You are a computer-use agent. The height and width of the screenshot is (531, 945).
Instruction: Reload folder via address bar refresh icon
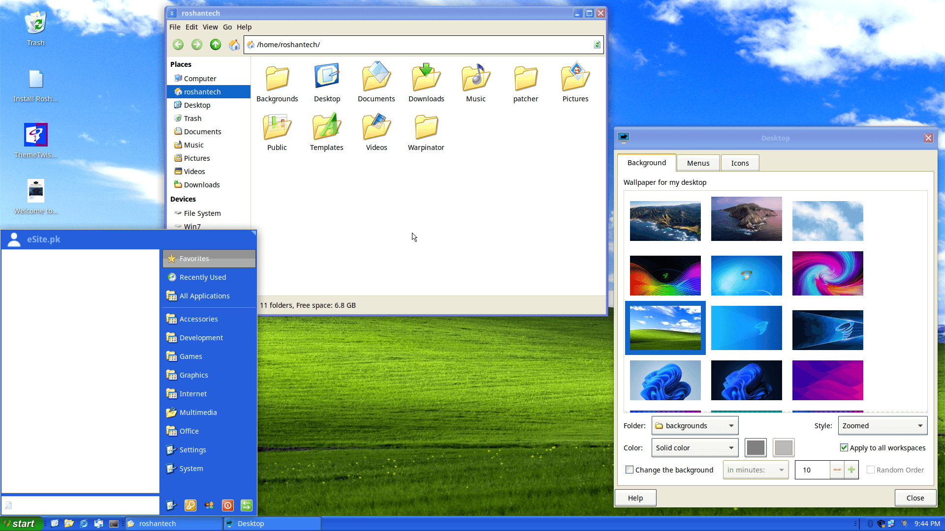click(x=597, y=45)
